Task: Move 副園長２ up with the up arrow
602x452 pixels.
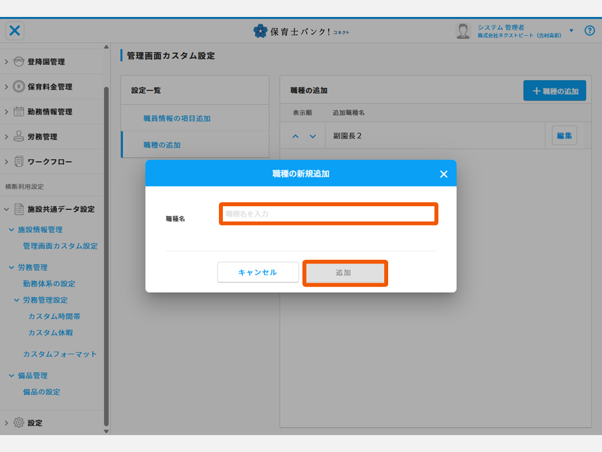Action: tap(296, 136)
